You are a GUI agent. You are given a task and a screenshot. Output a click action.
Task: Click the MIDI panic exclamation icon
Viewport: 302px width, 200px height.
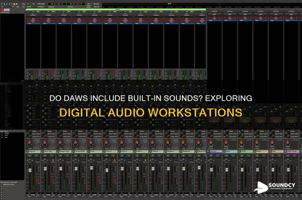tap(1, 4)
